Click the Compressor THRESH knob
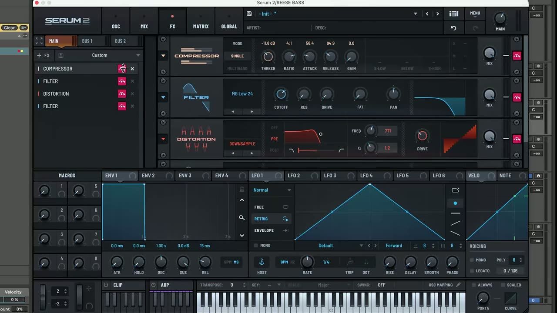 268,56
